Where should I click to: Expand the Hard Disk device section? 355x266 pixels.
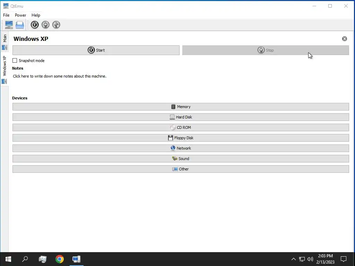point(181,117)
